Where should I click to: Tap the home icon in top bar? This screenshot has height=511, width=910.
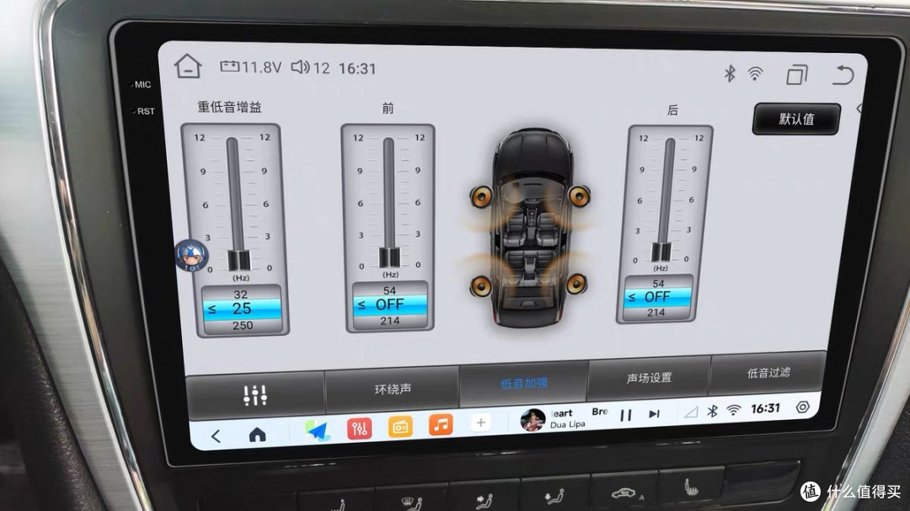pos(187,67)
